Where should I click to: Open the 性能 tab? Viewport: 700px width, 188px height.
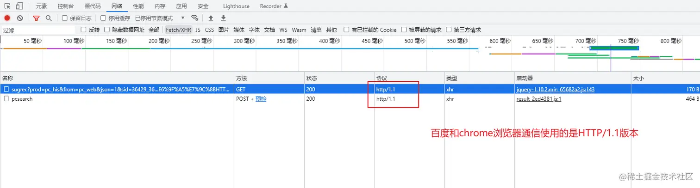click(138, 6)
